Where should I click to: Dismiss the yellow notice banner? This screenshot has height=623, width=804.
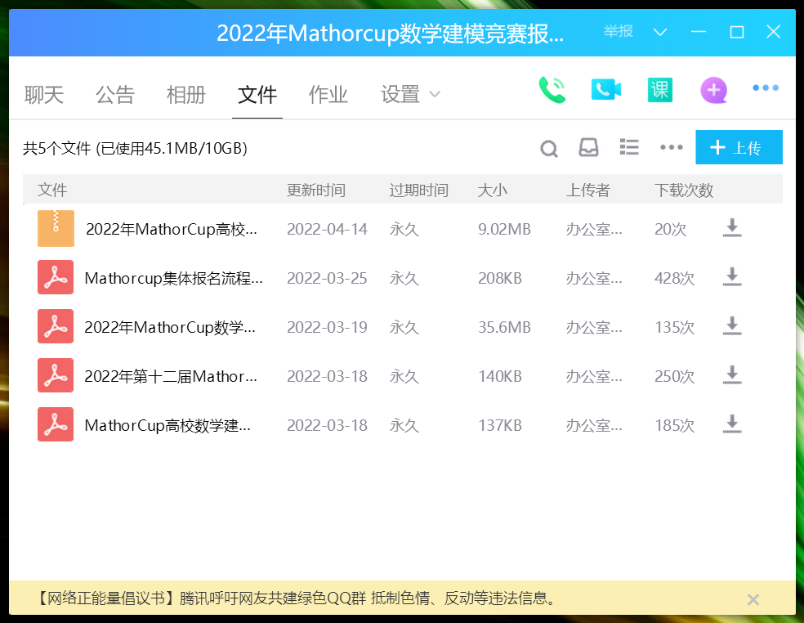point(753,599)
